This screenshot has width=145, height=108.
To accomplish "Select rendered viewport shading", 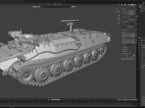I will click(135, 5).
